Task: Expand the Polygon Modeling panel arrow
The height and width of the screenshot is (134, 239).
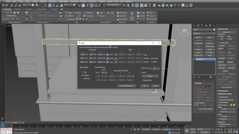Action: 22,22
